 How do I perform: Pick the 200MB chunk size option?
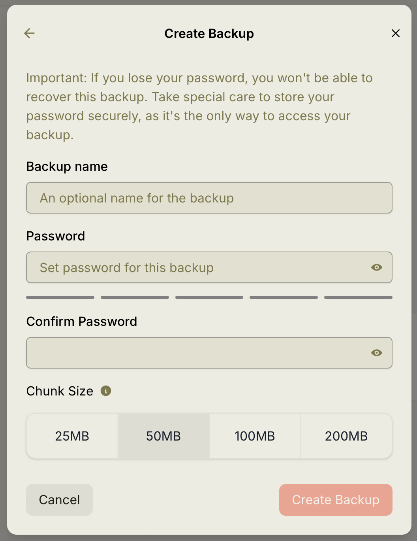click(346, 436)
